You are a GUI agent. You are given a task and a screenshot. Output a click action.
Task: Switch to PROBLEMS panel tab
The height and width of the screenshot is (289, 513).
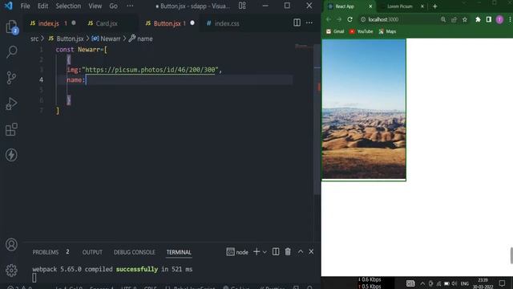coord(46,252)
